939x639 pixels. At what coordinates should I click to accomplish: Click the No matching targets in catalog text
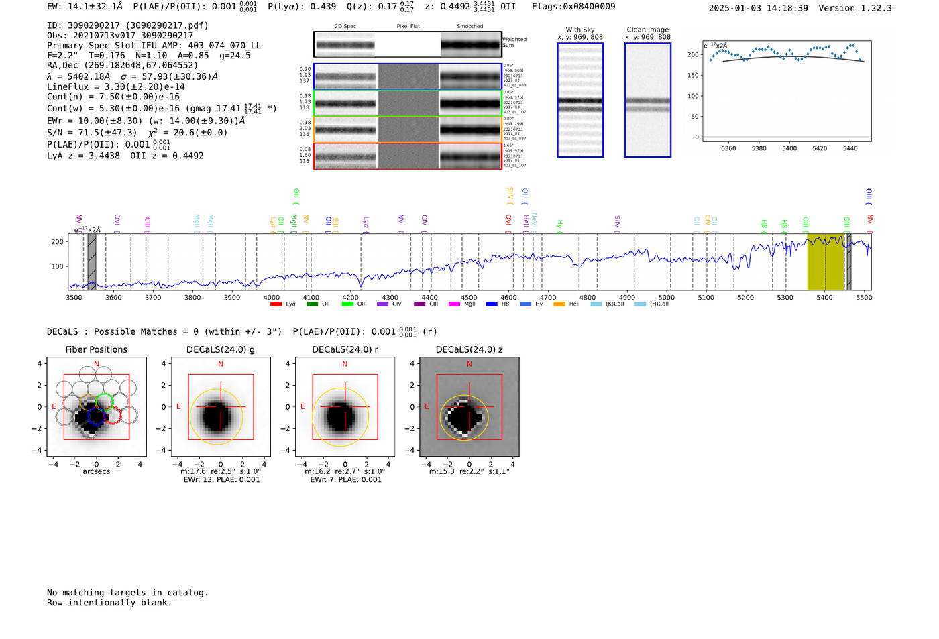click(x=127, y=593)
